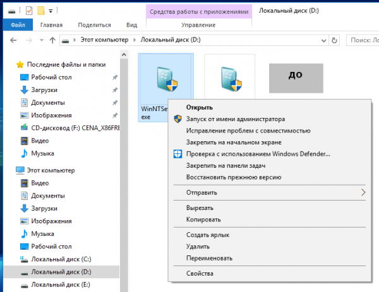Click Этот компьютер in address breadcrumb
Screen dimensions: 379x292
[104, 40]
